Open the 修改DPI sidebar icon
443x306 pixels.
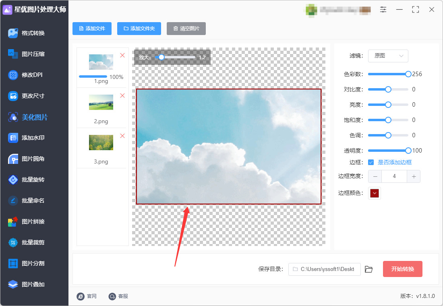click(13, 75)
